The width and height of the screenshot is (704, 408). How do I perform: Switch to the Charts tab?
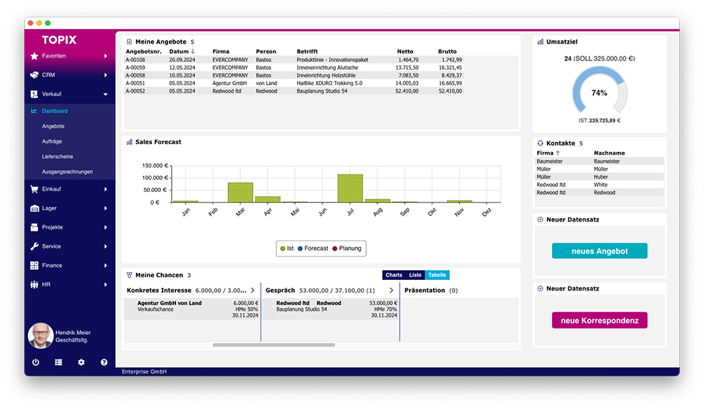click(394, 275)
